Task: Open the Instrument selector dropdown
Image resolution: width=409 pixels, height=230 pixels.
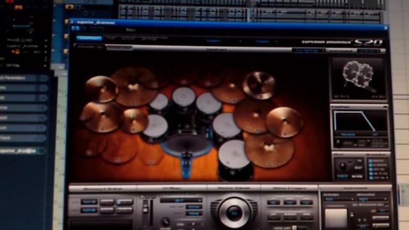Action: (339, 199)
